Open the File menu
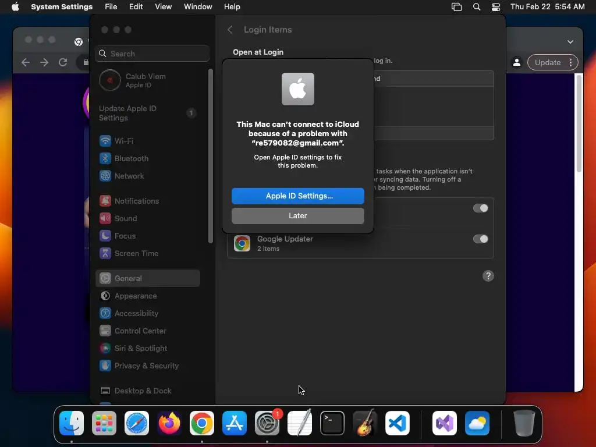This screenshot has width=596, height=447. click(111, 7)
